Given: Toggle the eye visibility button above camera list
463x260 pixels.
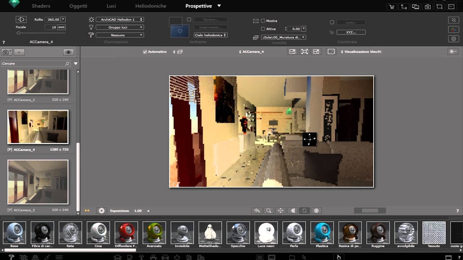Looking at the screenshot, I should [x=68, y=52].
